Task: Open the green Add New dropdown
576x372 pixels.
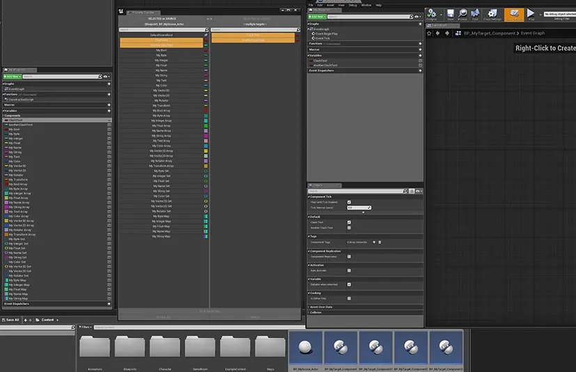Action: tap(317, 15)
